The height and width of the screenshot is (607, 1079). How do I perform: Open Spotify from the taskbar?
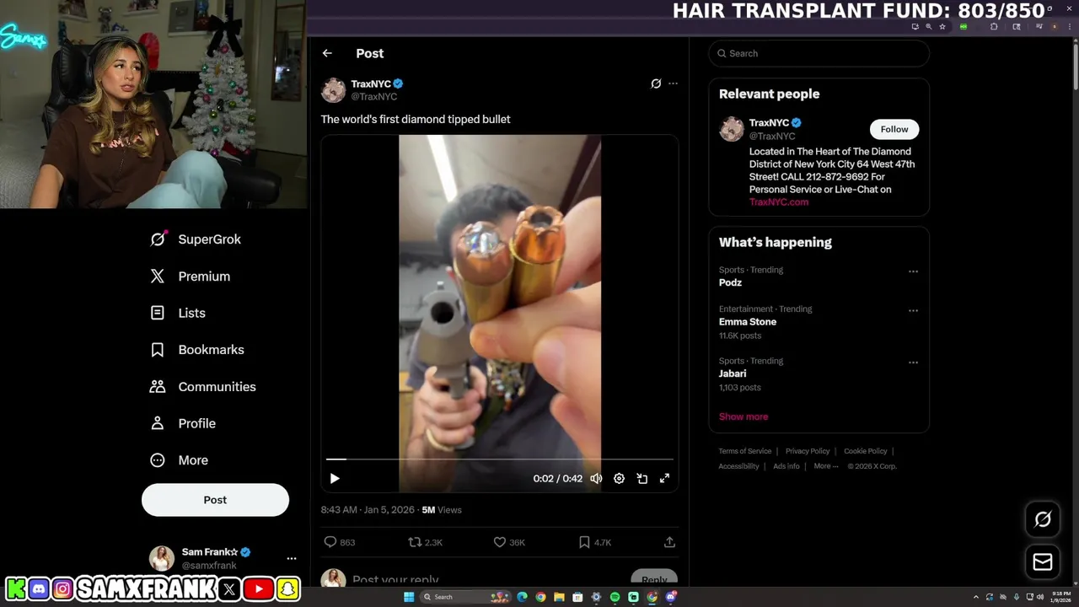pyautogui.click(x=615, y=597)
